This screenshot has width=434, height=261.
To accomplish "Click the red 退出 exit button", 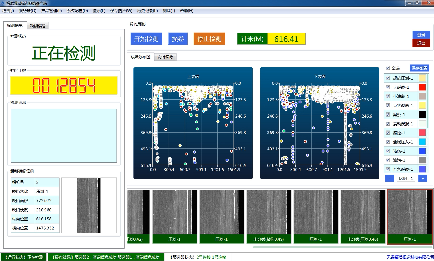I will pyautogui.click(x=421, y=43).
